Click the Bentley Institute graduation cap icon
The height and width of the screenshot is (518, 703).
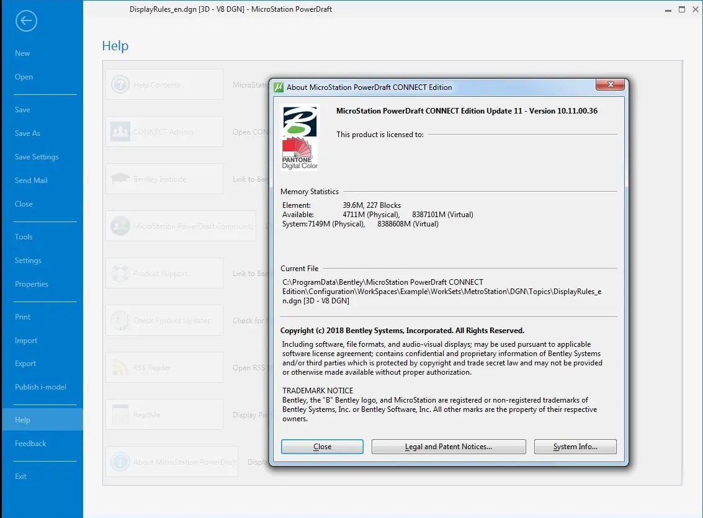tap(120, 179)
